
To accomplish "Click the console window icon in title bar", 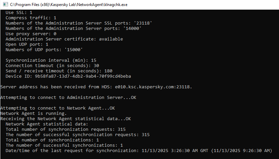I will (5, 5).
